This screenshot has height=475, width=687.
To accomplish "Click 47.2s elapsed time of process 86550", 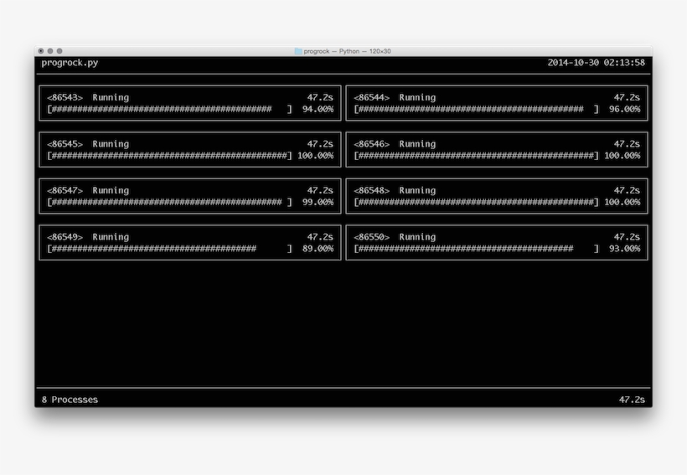I will [627, 236].
